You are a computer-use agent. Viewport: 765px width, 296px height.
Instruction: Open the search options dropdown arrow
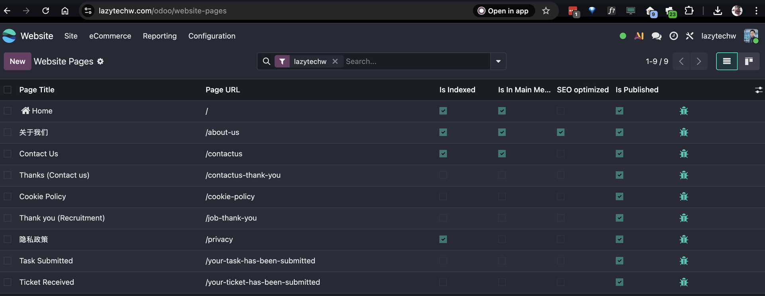(498, 61)
